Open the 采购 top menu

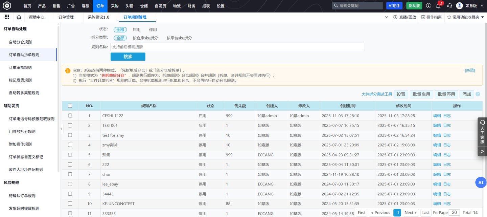pyautogui.click(x=115, y=6)
